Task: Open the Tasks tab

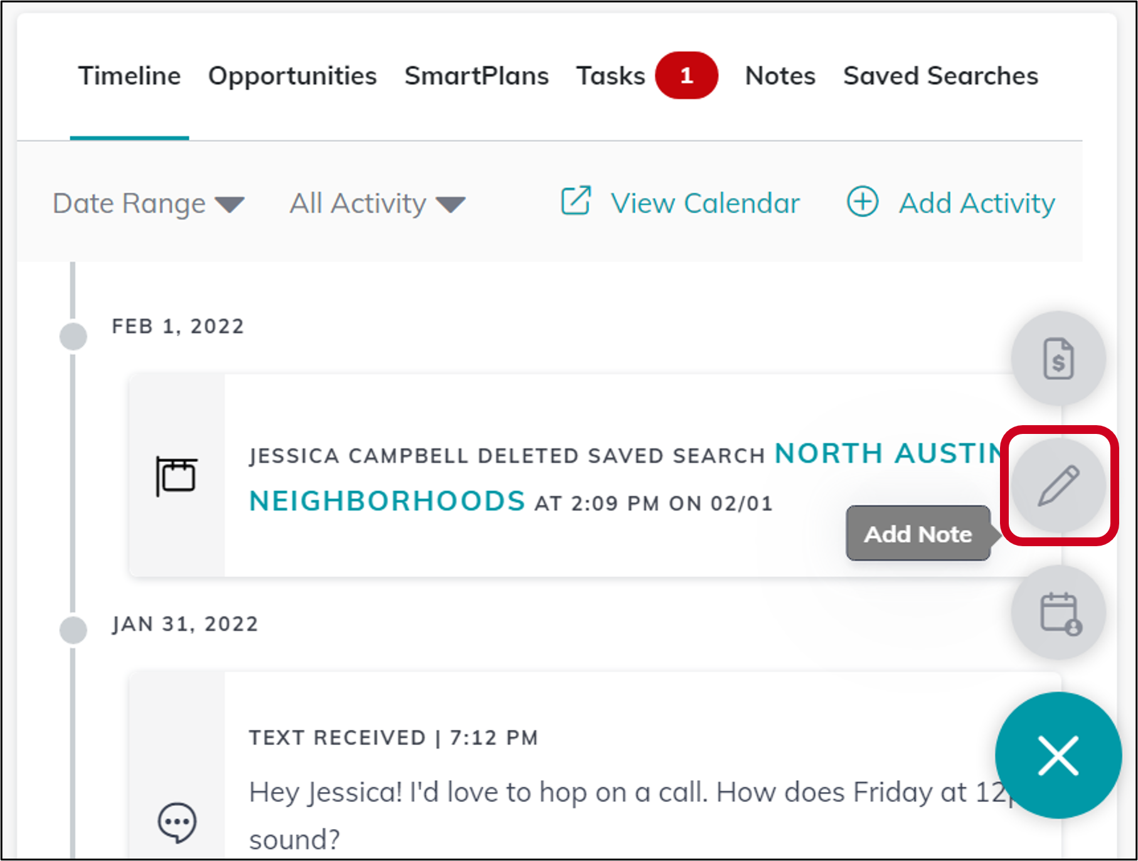Action: point(610,76)
